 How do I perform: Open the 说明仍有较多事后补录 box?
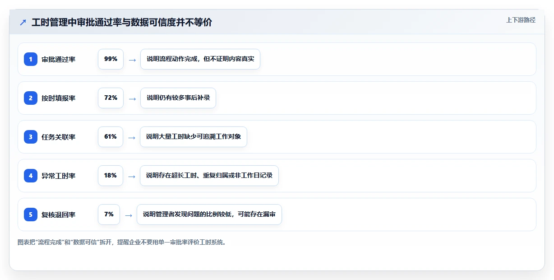[178, 98]
